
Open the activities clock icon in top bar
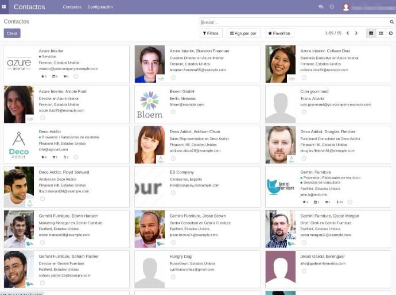(x=332, y=7)
